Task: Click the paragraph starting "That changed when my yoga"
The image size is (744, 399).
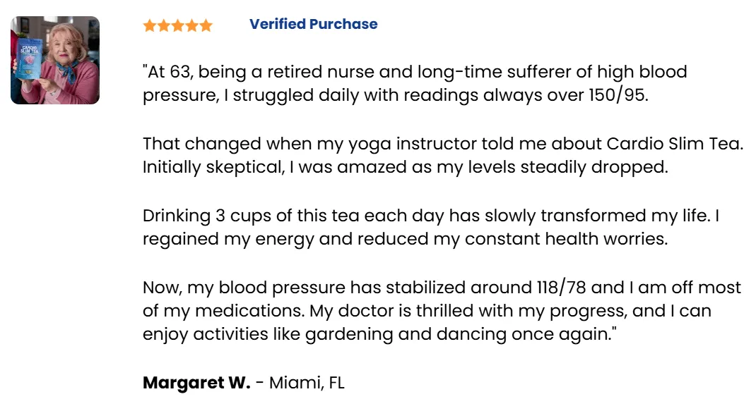Action: [x=443, y=155]
